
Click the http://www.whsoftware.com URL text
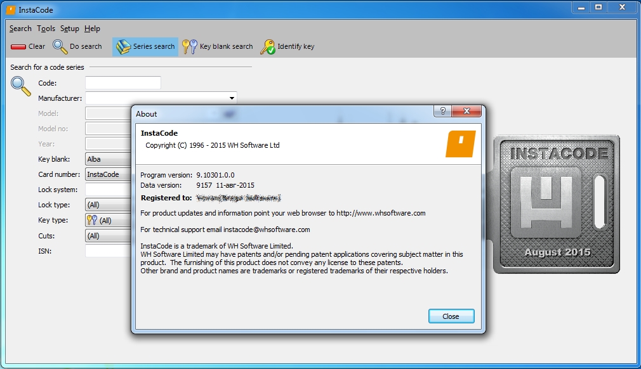(x=381, y=213)
